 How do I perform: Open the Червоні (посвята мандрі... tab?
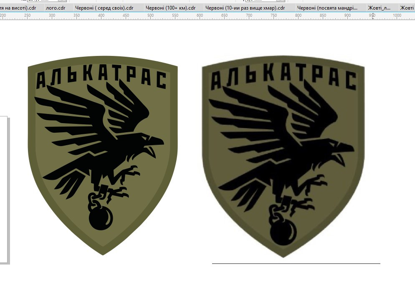(x=327, y=8)
